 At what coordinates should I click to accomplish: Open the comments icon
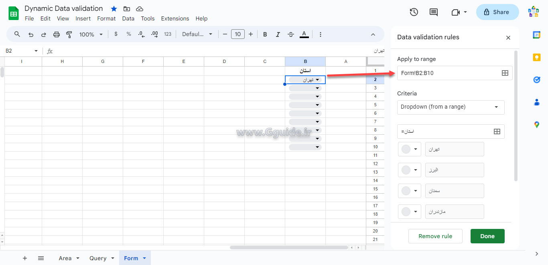point(433,12)
